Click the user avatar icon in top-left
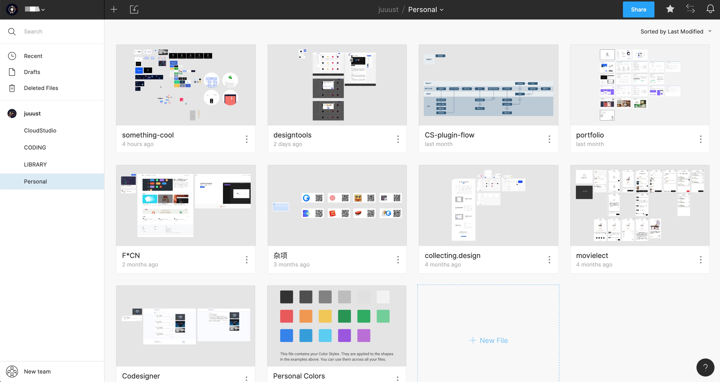 12,9
